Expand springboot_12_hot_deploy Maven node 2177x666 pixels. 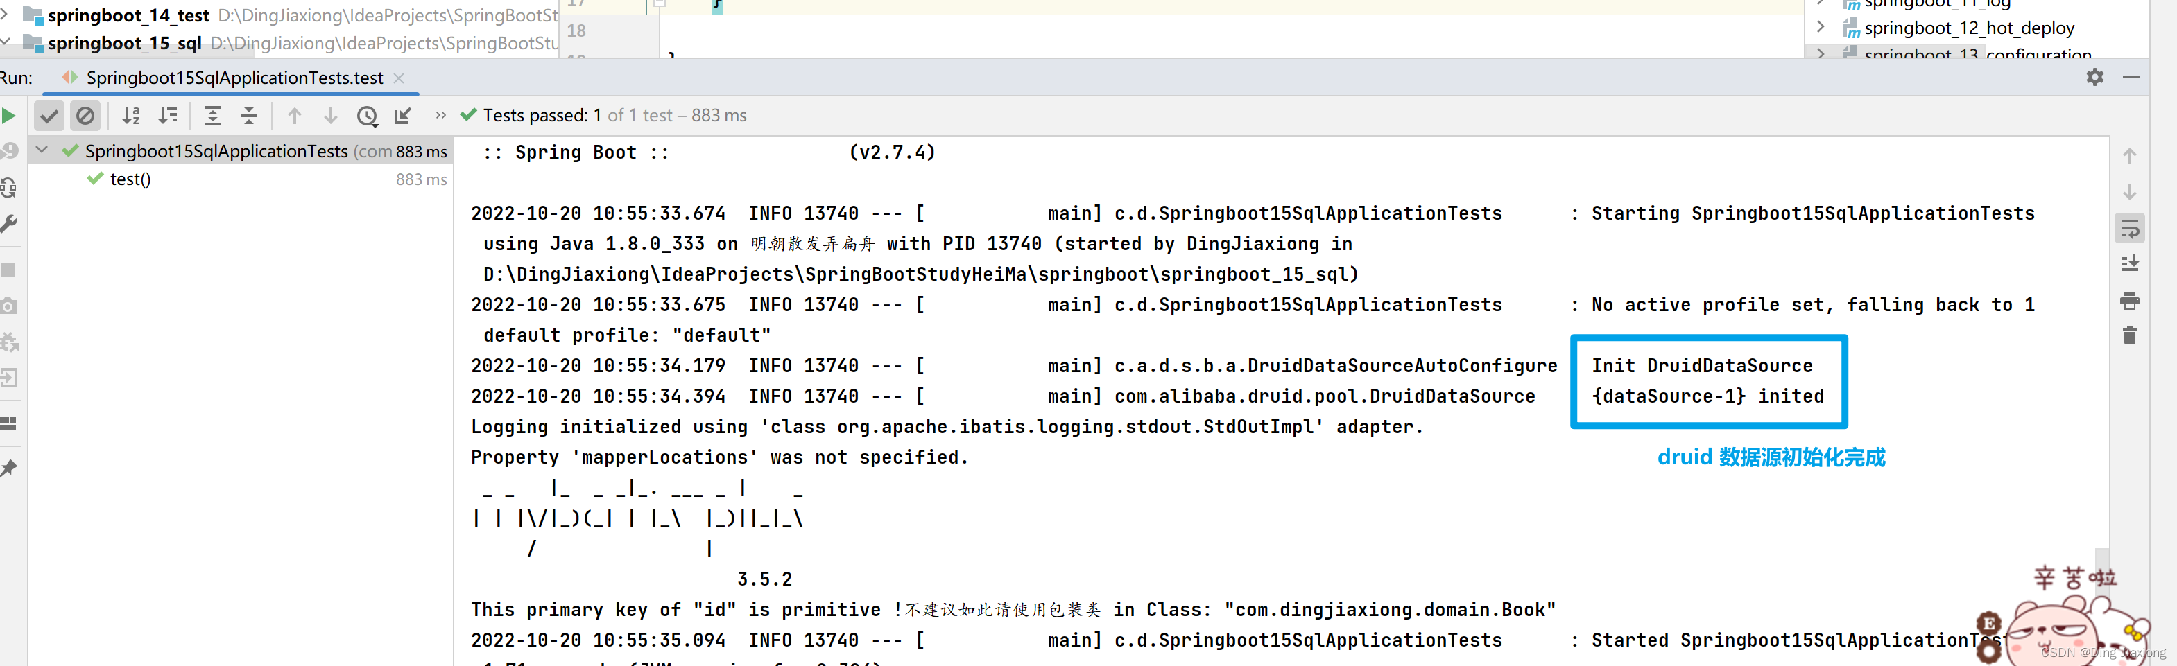pos(1821,27)
